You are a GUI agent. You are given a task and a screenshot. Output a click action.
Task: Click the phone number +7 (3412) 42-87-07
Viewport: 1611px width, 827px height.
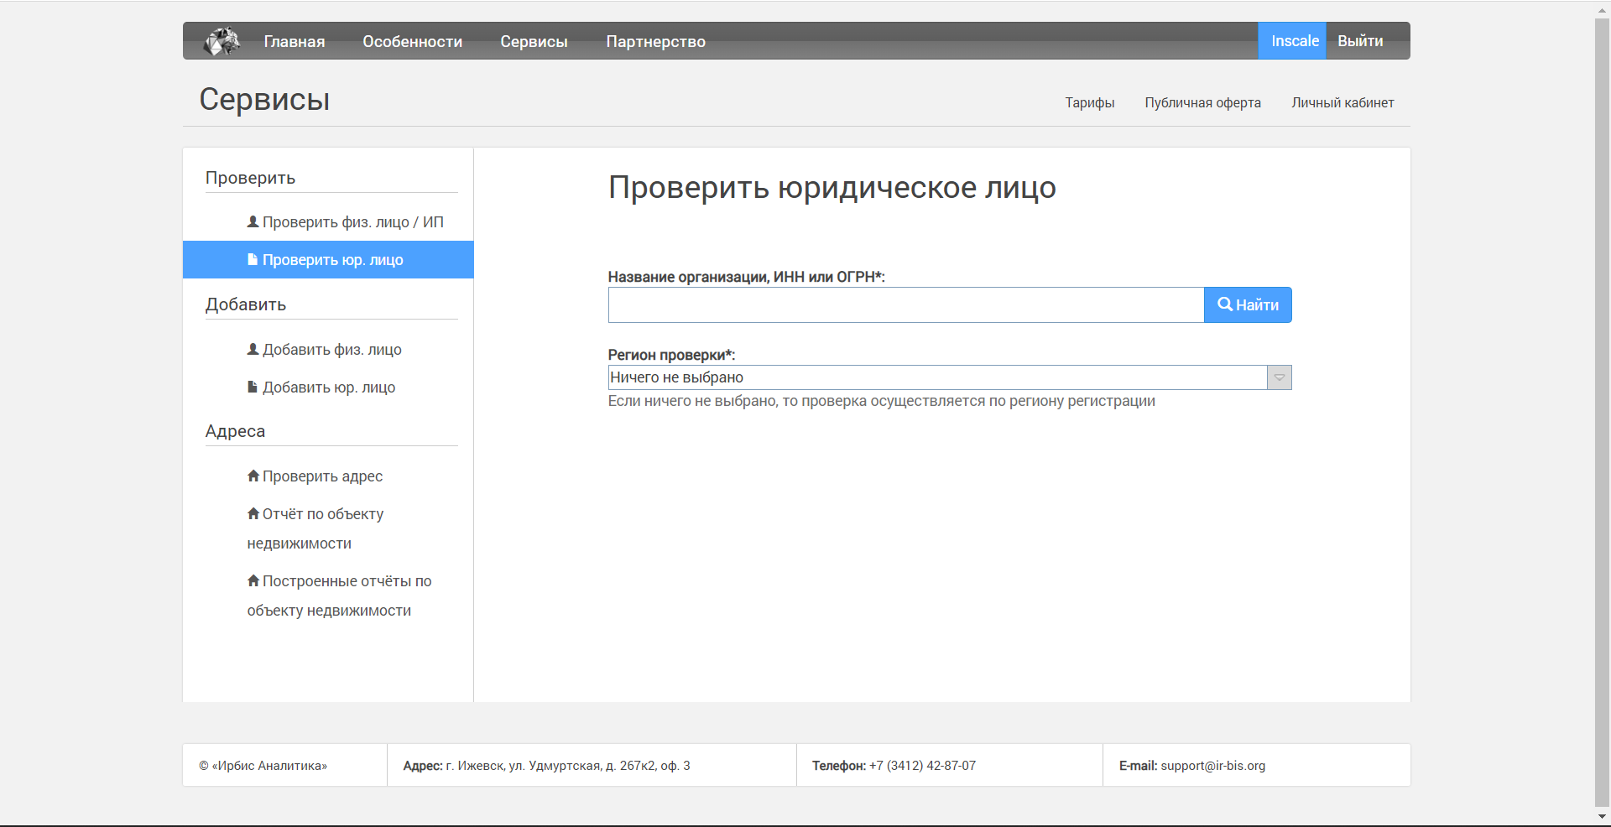[922, 766]
